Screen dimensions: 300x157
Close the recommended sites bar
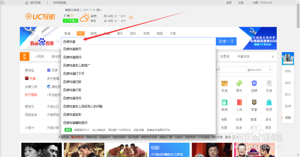coord(273,57)
